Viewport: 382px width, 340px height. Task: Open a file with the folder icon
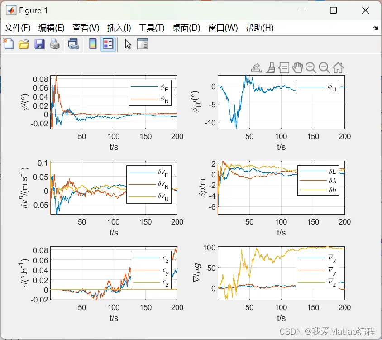tap(24, 44)
